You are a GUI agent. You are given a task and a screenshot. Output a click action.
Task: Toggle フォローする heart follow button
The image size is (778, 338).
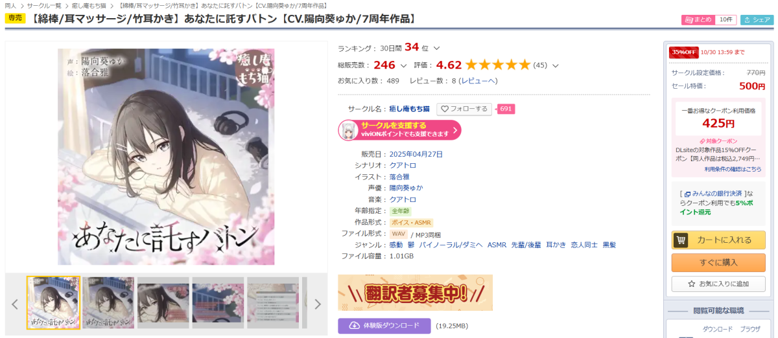464,109
